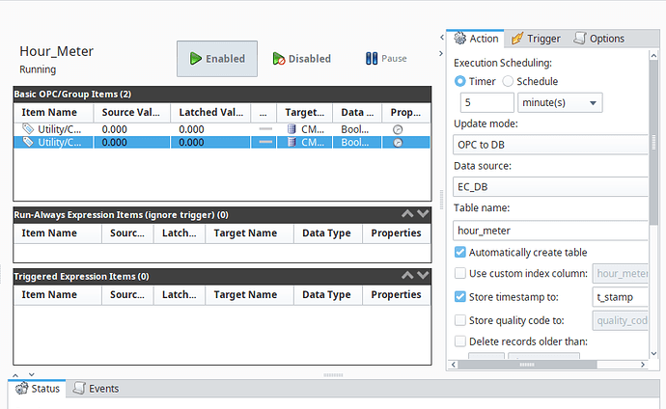Click the Trigger tab lightning icon
The width and height of the screenshot is (666, 409).
(x=517, y=39)
